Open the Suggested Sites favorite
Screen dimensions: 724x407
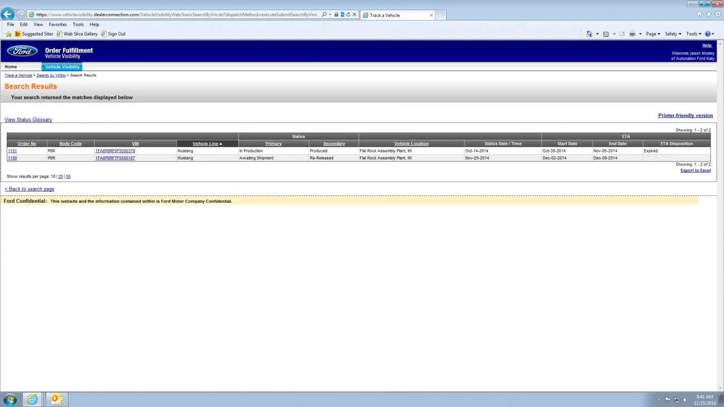click(x=34, y=34)
